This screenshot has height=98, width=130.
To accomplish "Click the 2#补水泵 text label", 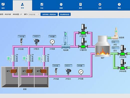I will 123,71.
